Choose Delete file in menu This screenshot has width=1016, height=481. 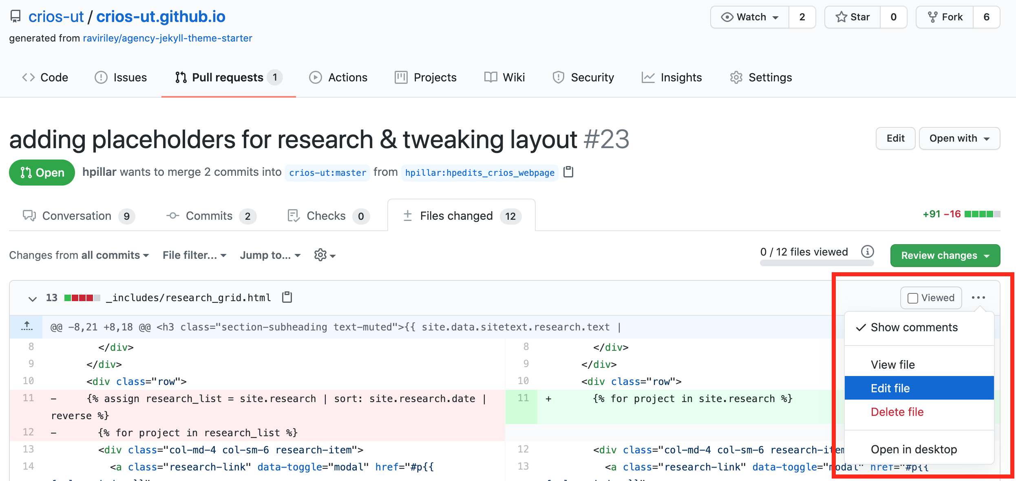tap(897, 412)
